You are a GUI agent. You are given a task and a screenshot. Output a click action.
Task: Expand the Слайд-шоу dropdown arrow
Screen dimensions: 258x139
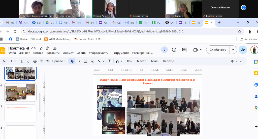click(x=233, y=50)
